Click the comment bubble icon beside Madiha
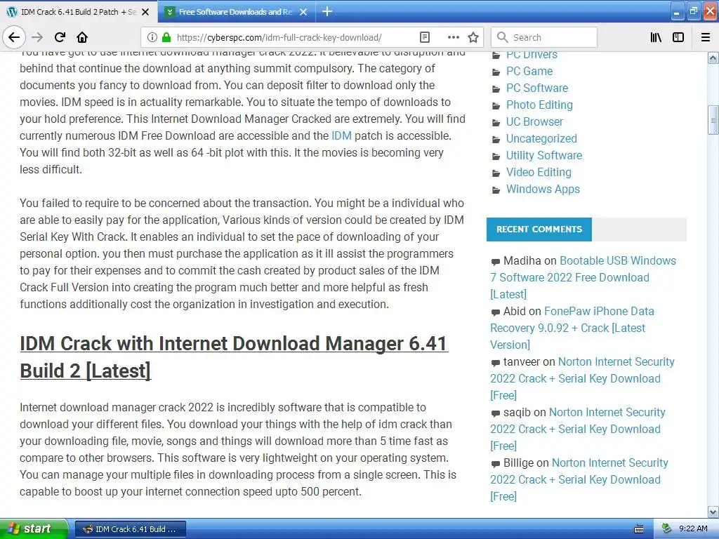The height and width of the screenshot is (539, 719). pyautogui.click(x=495, y=262)
